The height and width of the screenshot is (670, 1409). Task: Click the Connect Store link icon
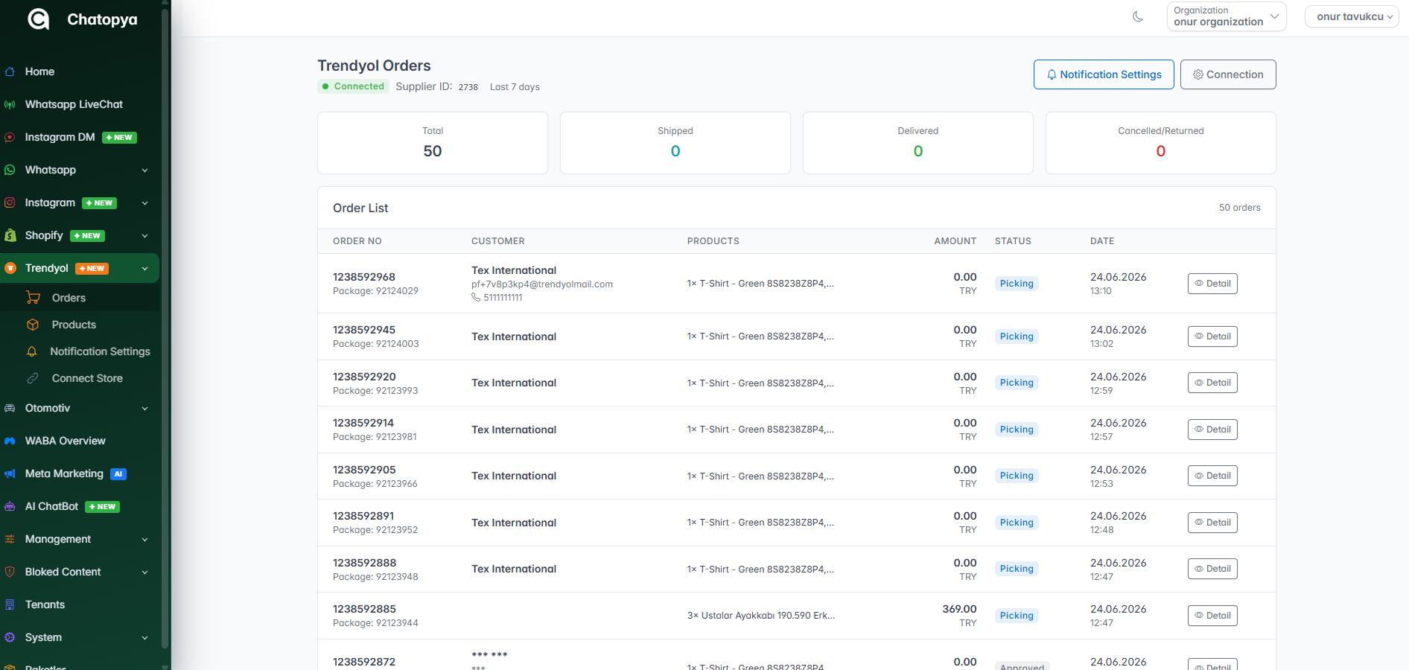click(x=33, y=378)
